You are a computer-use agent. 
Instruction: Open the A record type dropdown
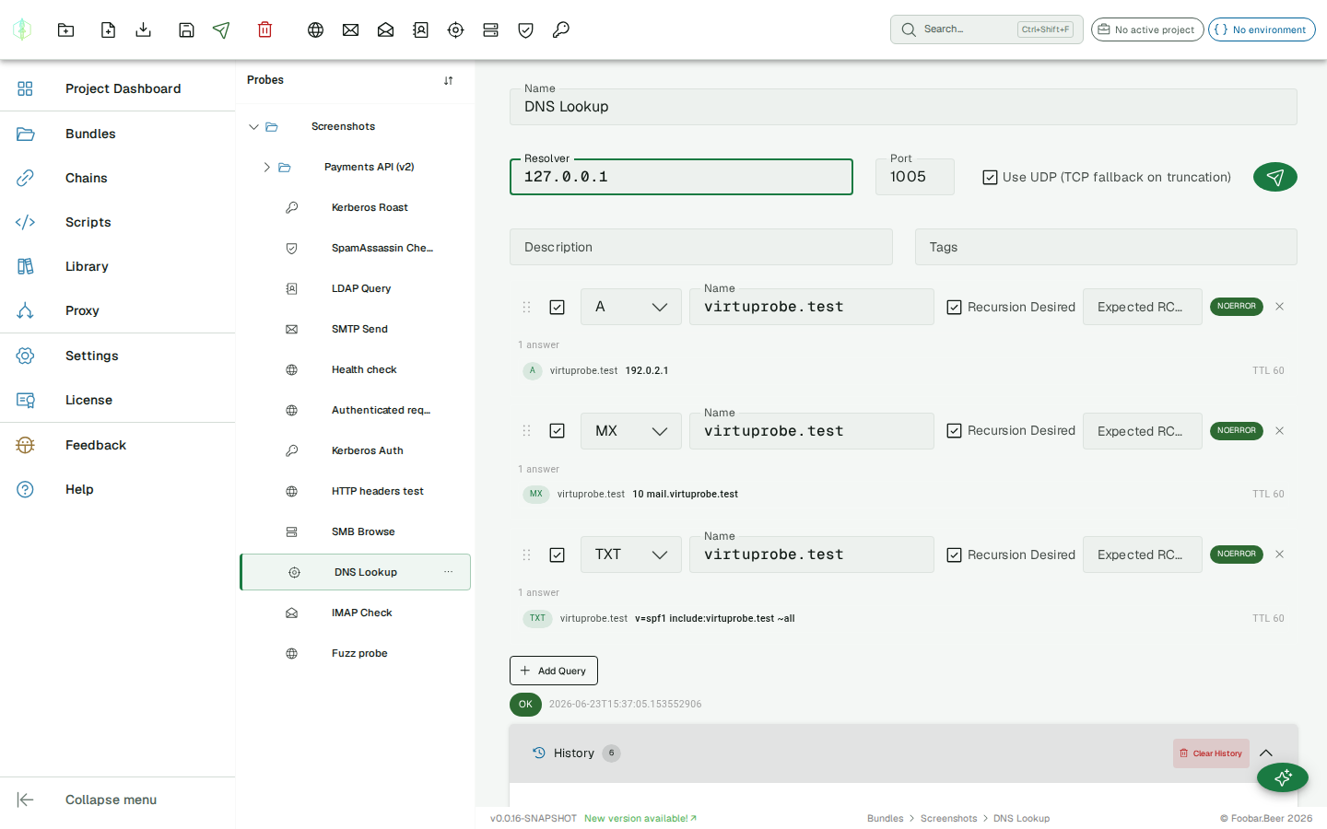[x=631, y=307]
